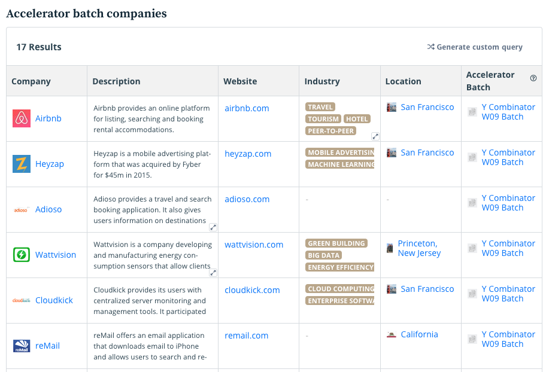This screenshot has width=549, height=372.
Task: Expand the Adioso description text
Action: coord(213,227)
